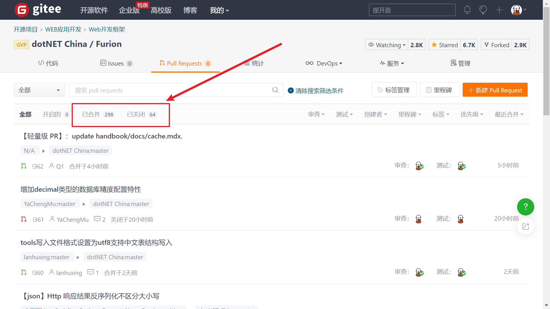Click tester avatar on PR !361
Screen dimensions: 550x309
coord(461,219)
